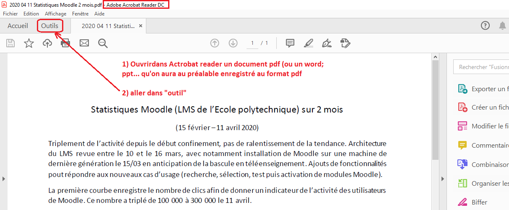Expand the left navigation pane arrow
This screenshot has width=509, height=210.
(4, 179)
